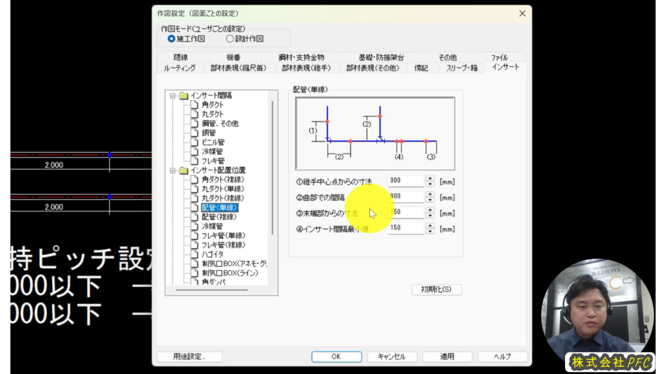Viewport: 666px width, 374px height.
Task: Decrease the インサート間隔最小値 value with down arrow
Action: [x=430, y=231]
